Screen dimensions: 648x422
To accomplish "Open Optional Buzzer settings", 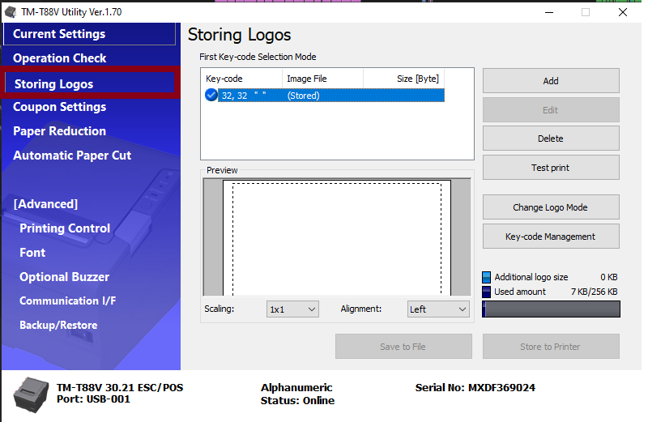I will tap(65, 277).
